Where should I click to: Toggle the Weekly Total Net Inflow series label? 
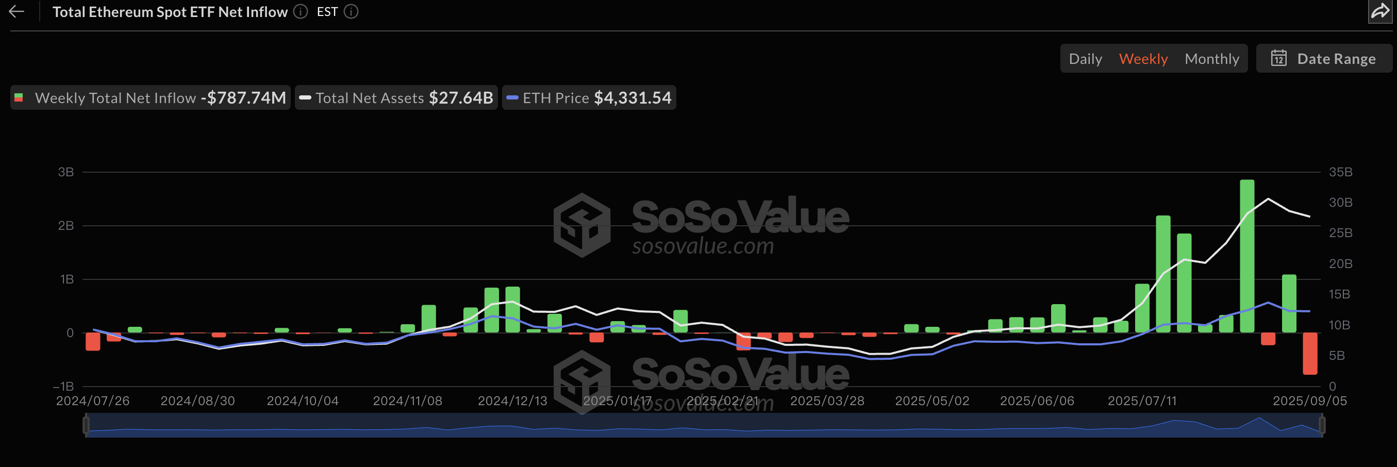pos(115,98)
